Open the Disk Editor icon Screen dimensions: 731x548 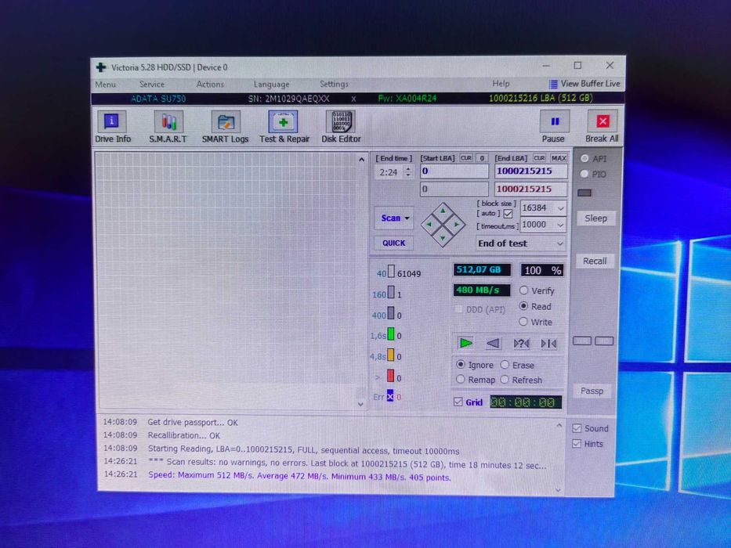coord(341,122)
